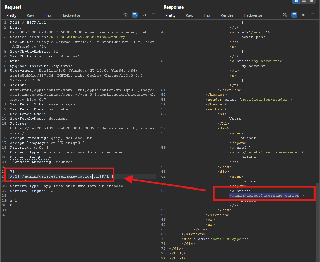Click the 'Dnt: 1' header line
The image size is (320, 262).
pos(17,61)
